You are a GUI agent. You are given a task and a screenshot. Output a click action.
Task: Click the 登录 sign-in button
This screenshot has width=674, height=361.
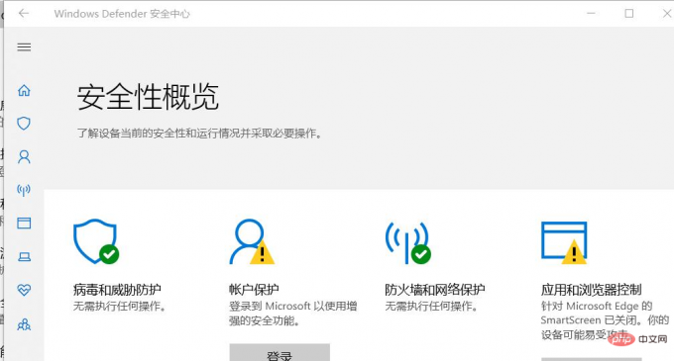pos(280,352)
